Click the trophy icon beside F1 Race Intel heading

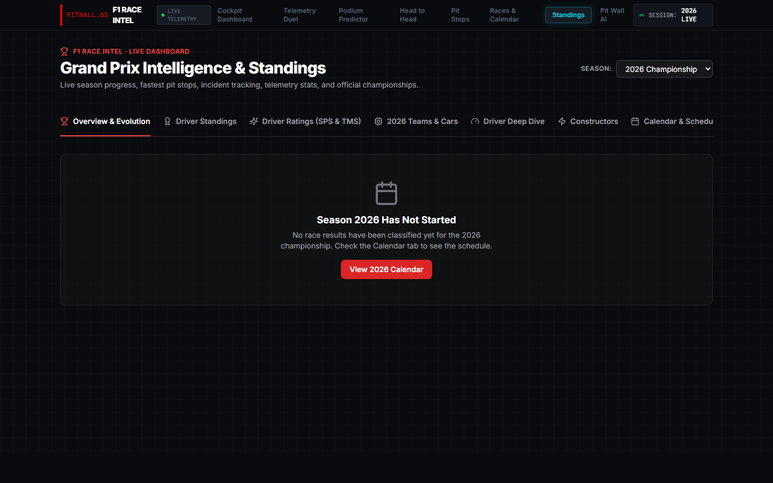tap(64, 52)
